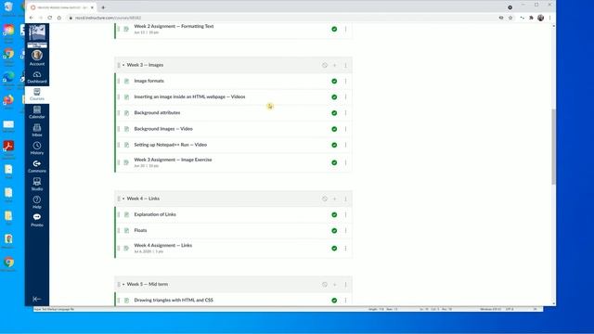The width and height of the screenshot is (594, 334).
Task: Open the Chrome desktop shortcut at bottom
Action: 8,262
